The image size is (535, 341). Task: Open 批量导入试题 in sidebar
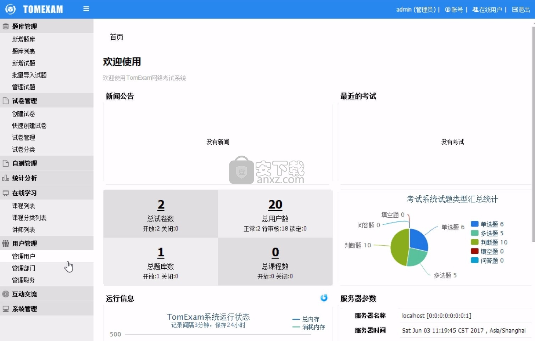(x=29, y=75)
